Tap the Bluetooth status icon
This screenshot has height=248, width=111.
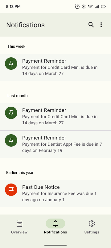84,7
